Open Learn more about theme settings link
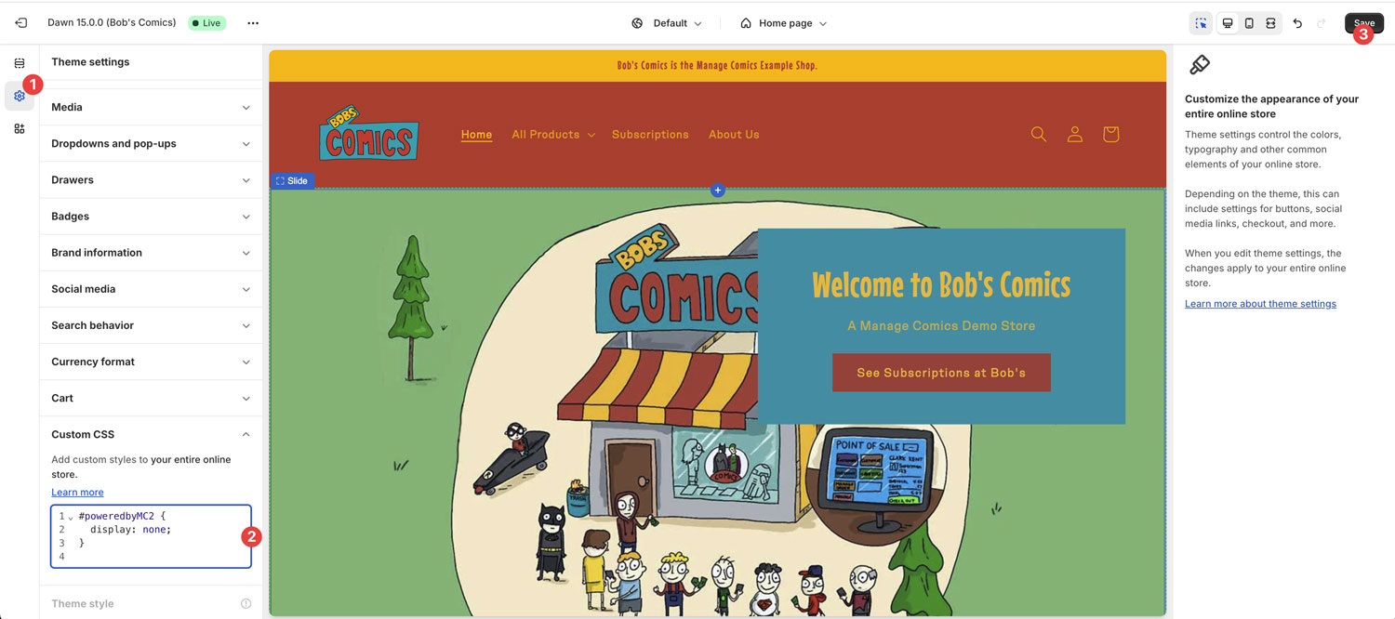 coord(1260,304)
